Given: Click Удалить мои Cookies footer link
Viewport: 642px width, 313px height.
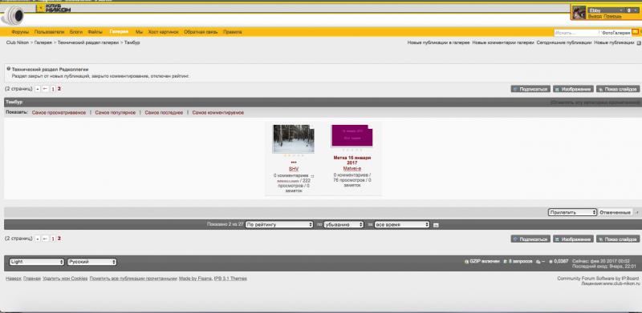Looking at the screenshot, I should [x=65, y=279].
